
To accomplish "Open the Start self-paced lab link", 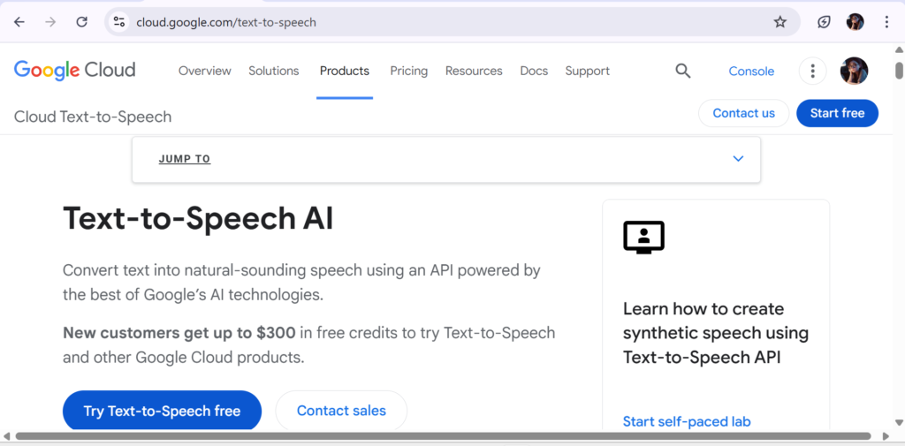I will point(687,422).
